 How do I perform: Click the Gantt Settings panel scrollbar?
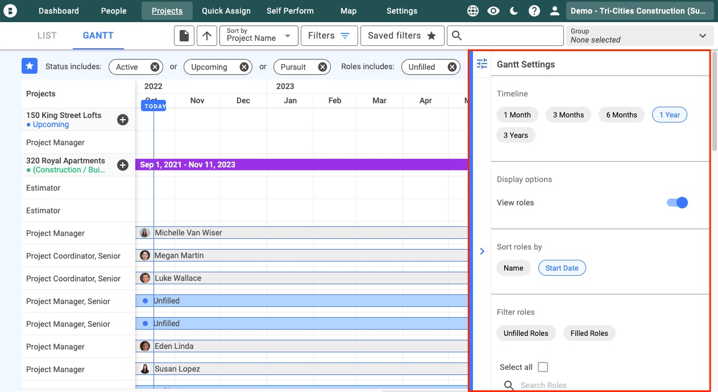pyautogui.click(x=715, y=102)
